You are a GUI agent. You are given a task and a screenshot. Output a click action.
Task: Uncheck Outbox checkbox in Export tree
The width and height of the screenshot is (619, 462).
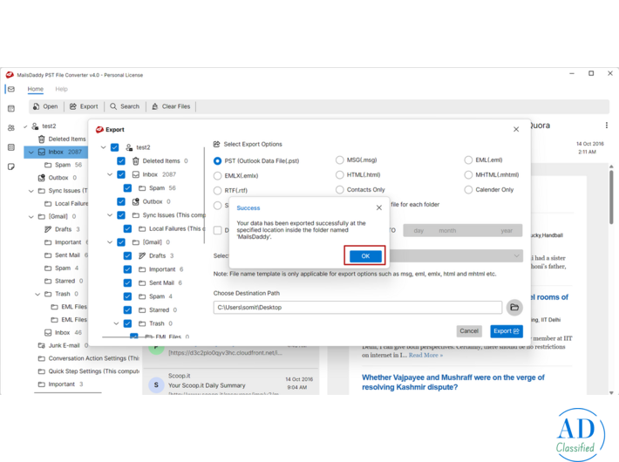[x=121, y=201]
